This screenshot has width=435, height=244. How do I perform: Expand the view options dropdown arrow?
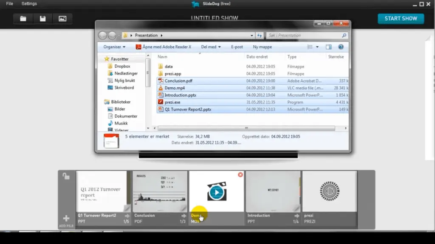tap(317, 47)
